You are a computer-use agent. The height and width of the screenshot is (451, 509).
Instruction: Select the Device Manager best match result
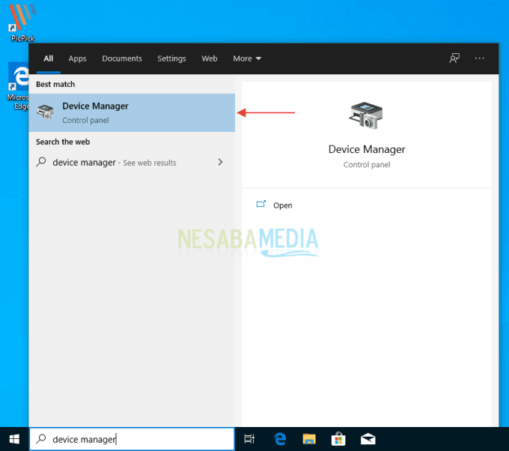132,112
